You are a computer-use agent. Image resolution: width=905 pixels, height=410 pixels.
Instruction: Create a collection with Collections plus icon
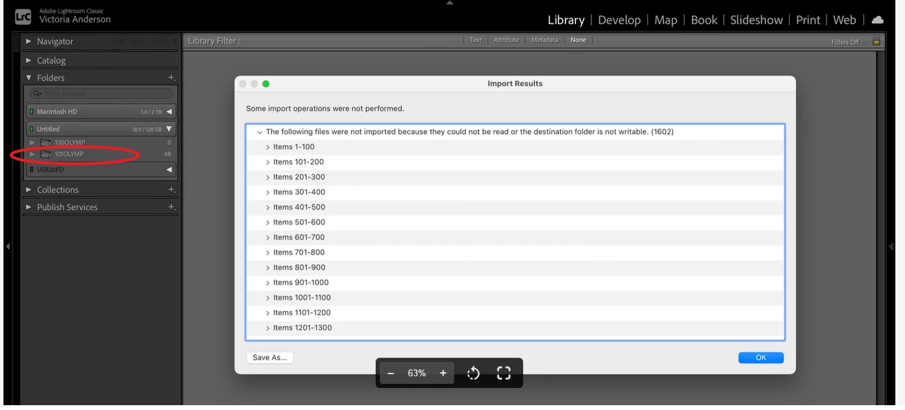172,190
